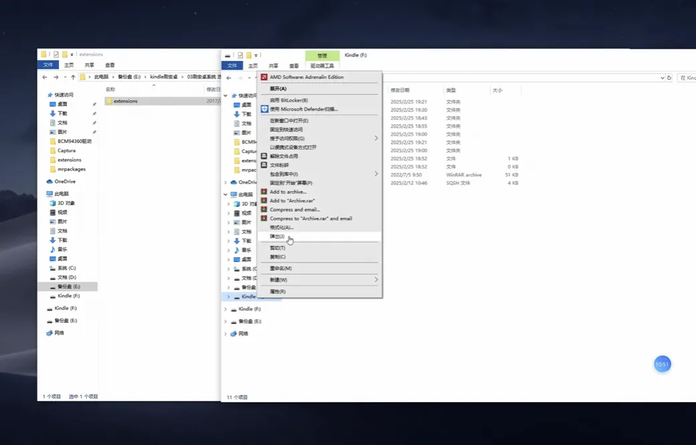This screenshot has width=696, height=445.
Task: Open the Kindle (F:) address bar history dropdown
Action: point(663,78)
